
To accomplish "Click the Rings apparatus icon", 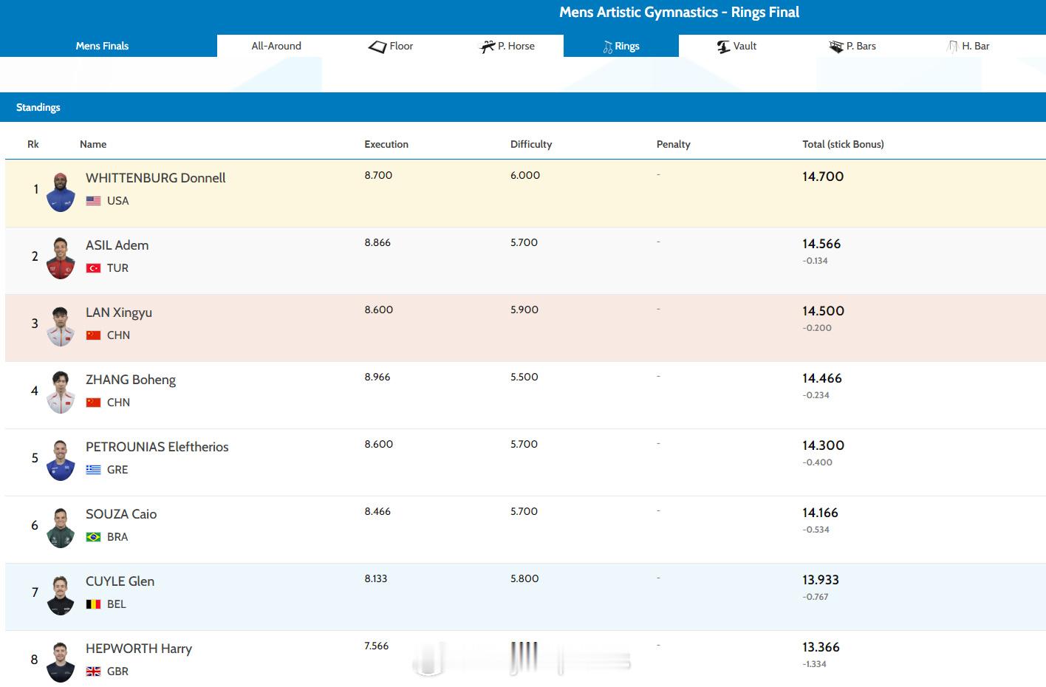I will (x=608, y=47).
